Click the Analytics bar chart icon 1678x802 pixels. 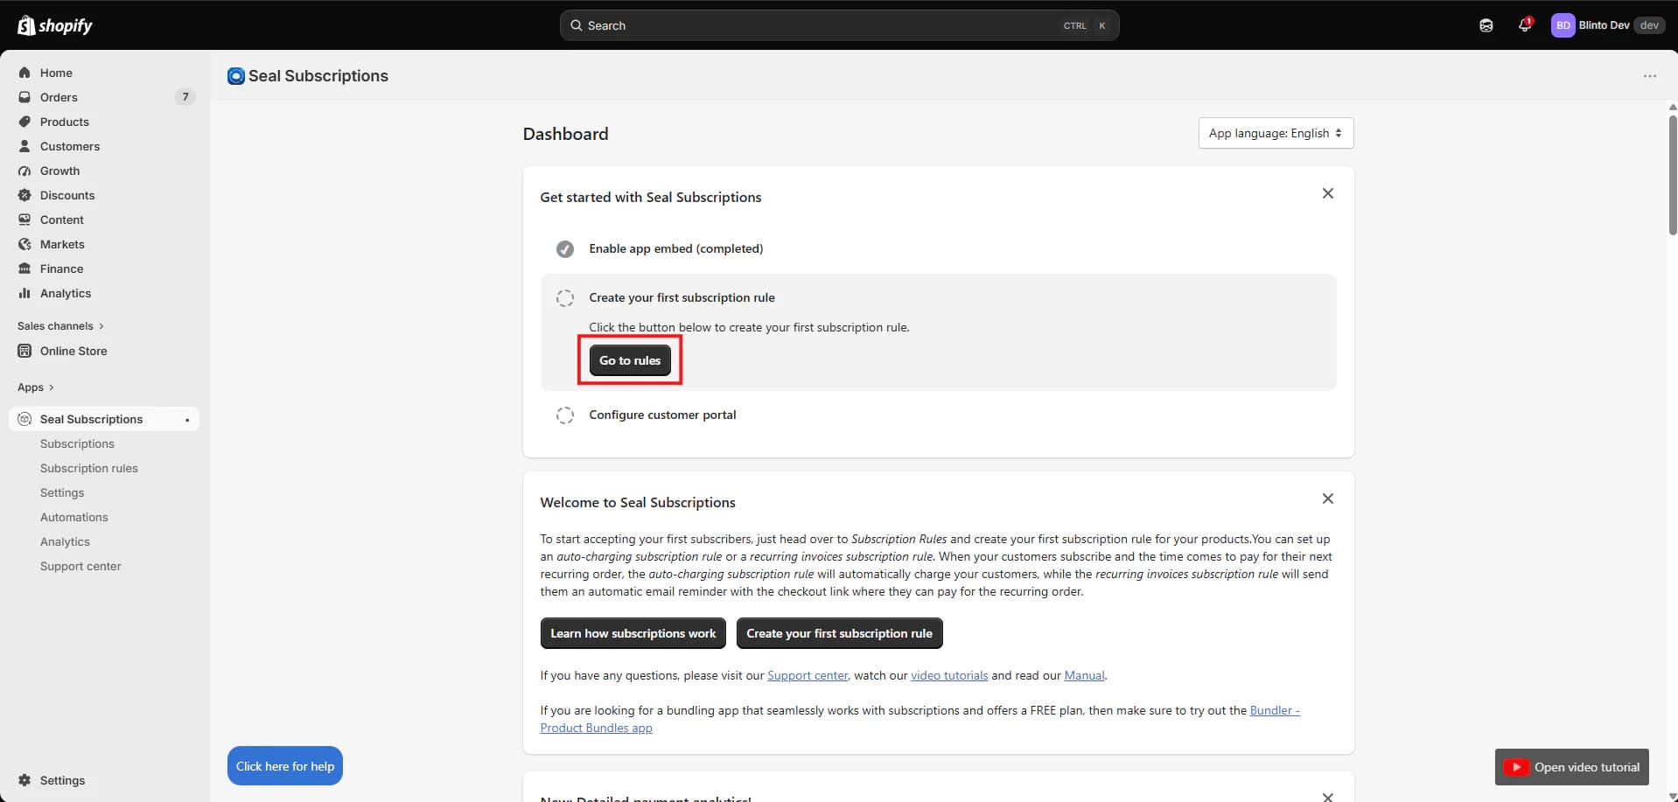(x=24, y=293)
